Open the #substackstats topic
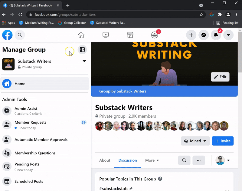The height and width of the screenshot is (191, 242). (x=114, y=189)
